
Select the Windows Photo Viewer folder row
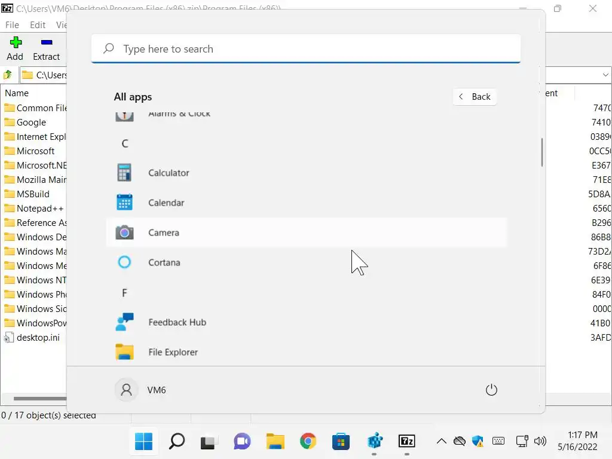tap(35, 295)
